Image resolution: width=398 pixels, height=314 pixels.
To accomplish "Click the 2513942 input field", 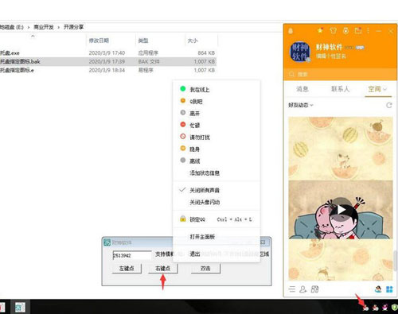I will pos(132,255).
